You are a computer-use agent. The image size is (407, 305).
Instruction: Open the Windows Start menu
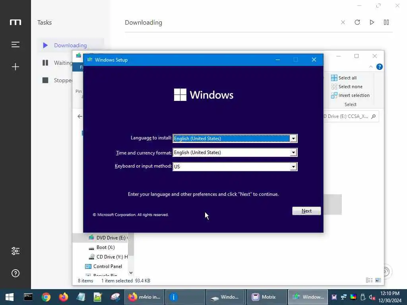(10, 297)
